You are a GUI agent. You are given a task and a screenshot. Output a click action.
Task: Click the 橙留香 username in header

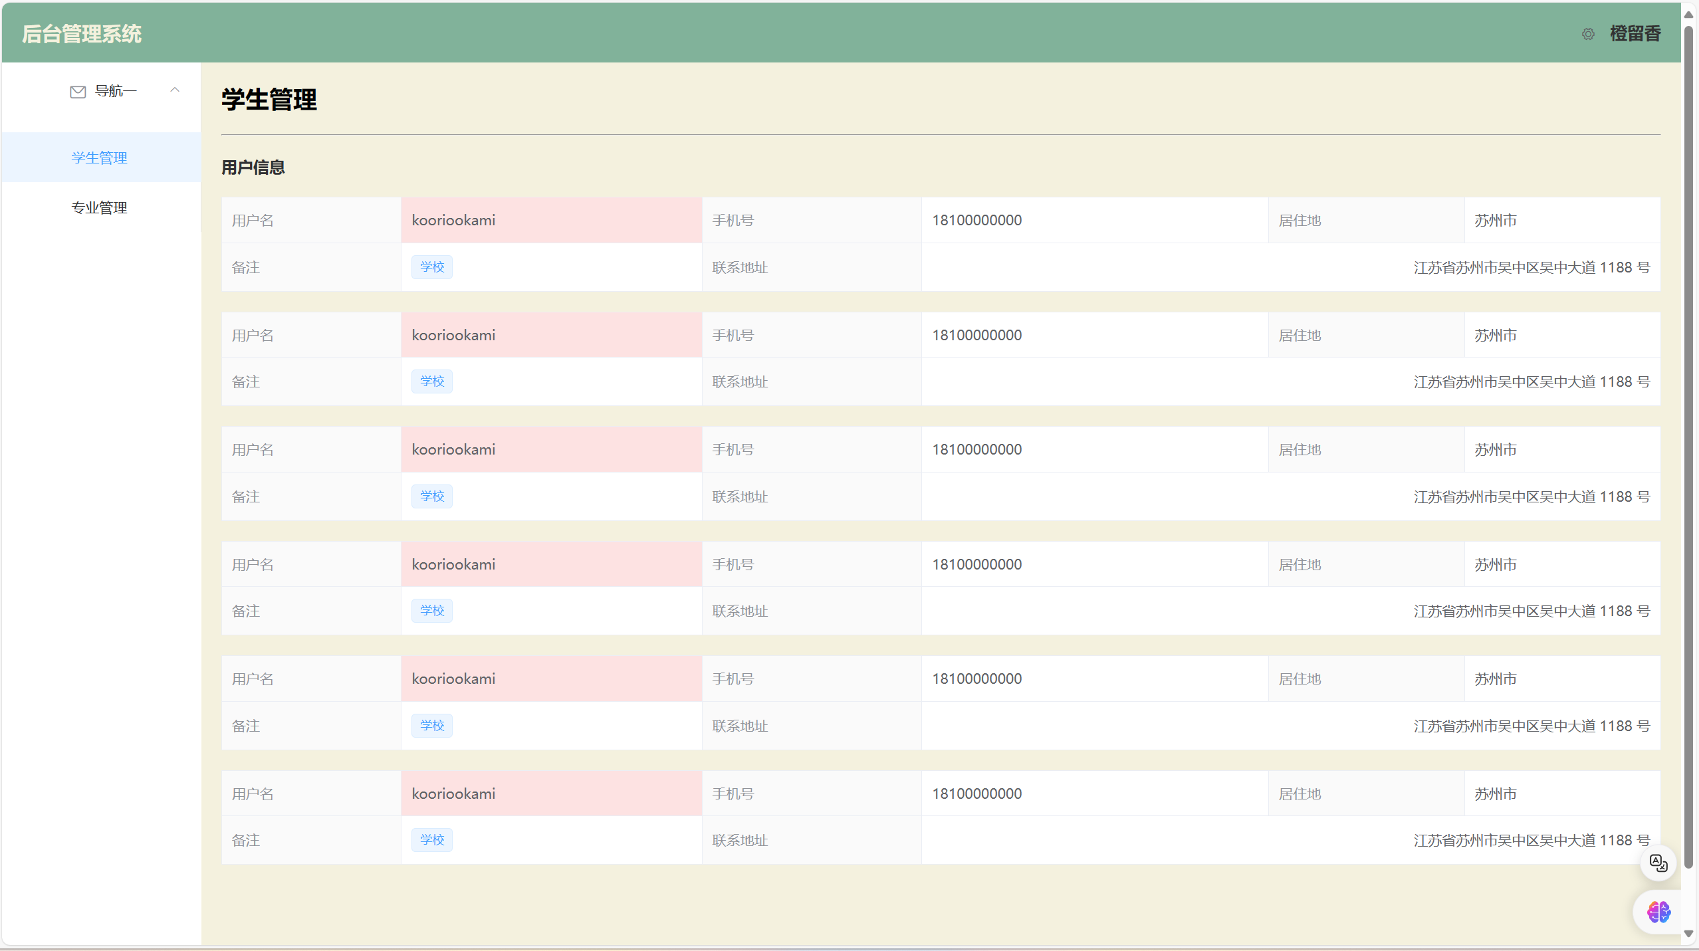point(1635,34)
